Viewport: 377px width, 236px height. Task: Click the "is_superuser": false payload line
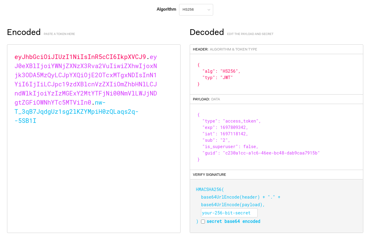point(230,147)
